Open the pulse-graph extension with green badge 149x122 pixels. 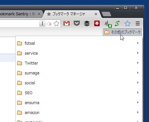(x=108, y=24)
